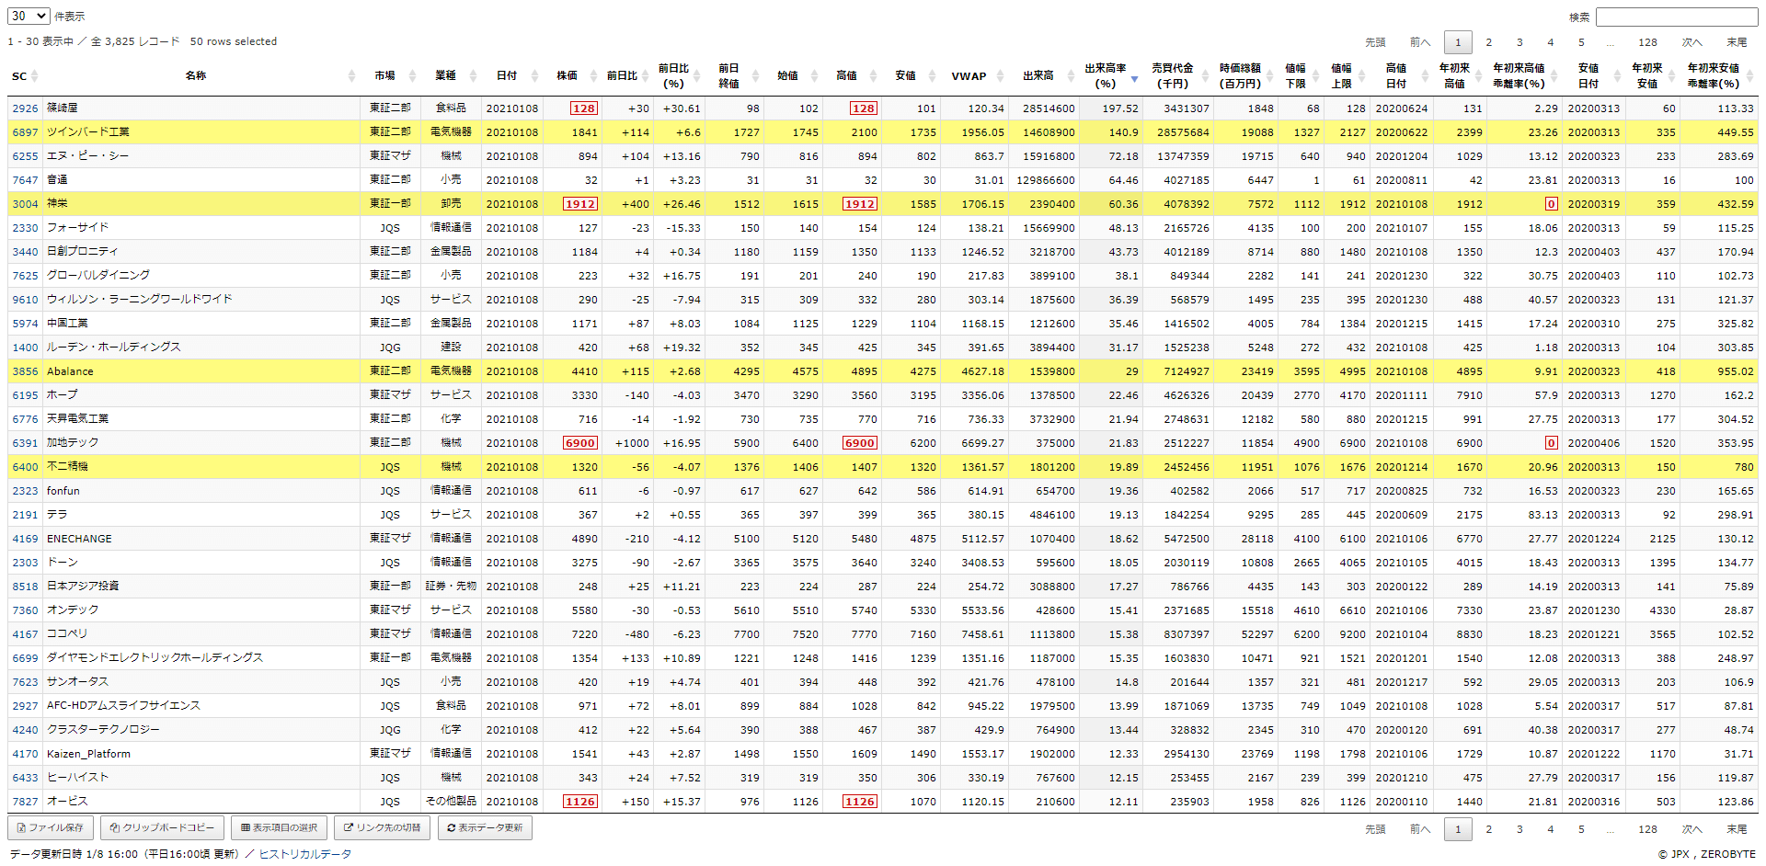Select the Kaizen_Platform name cell
The width and height of the screenshot is (1766, 866).
[x=201, y=754]
